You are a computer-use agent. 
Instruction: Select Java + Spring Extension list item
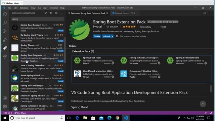point(37,68)
